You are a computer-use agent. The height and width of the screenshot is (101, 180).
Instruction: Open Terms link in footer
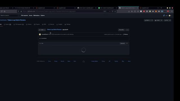(49, 61)
